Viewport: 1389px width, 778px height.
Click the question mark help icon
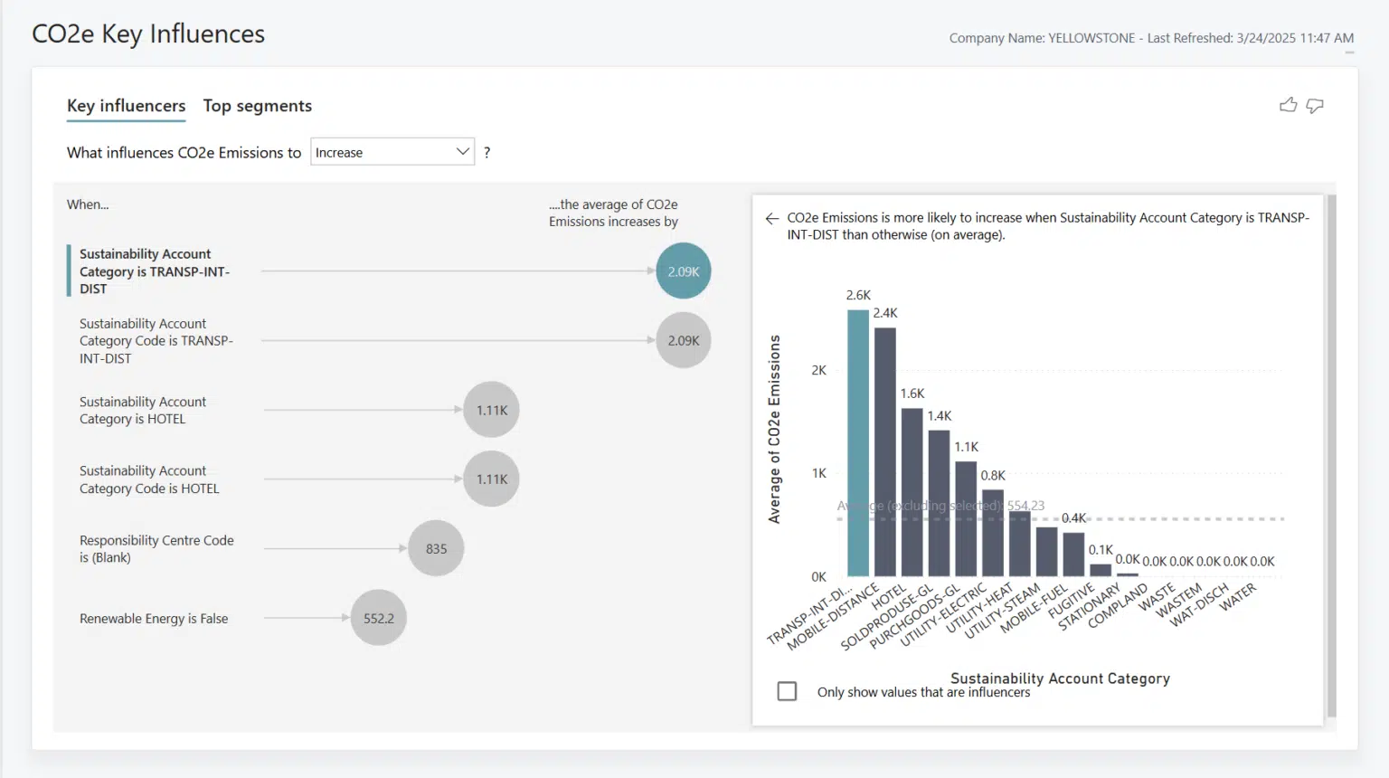(x=487, y=152)
